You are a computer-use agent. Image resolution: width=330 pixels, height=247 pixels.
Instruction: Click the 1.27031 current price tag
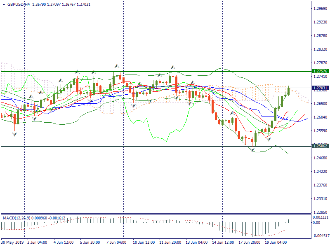(320, 88)
